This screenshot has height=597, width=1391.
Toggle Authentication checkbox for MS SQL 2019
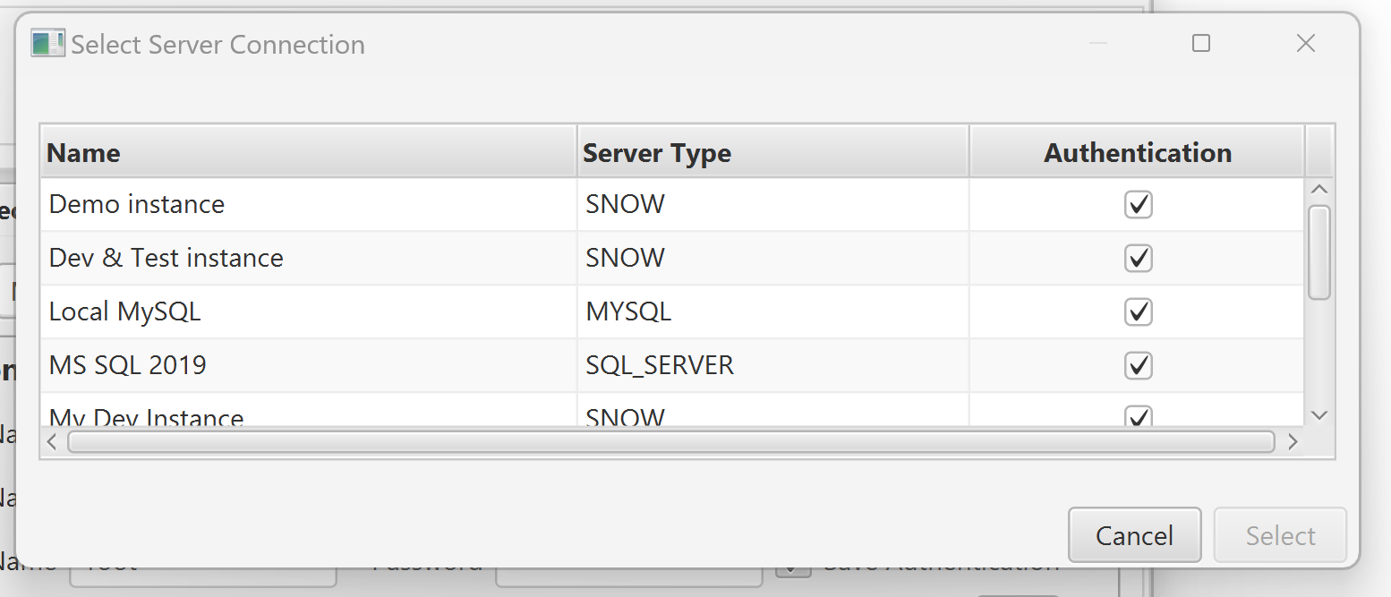tap(1138, 366)
